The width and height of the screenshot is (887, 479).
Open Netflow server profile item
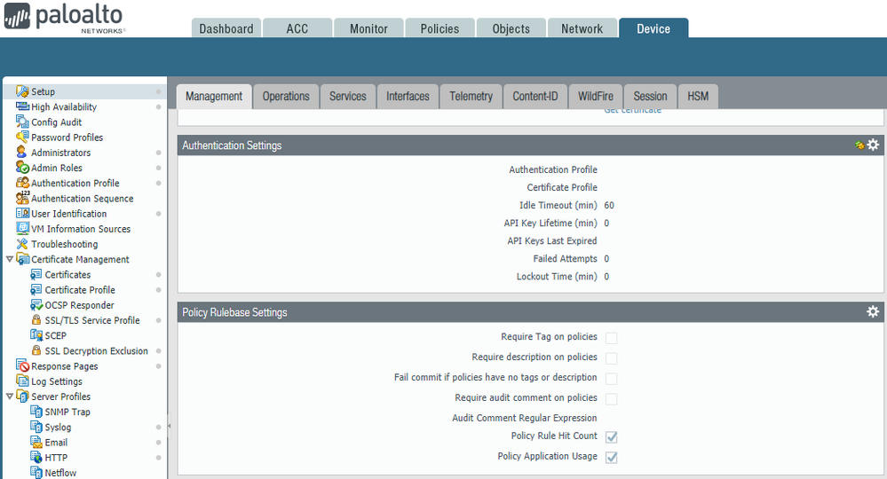point(60,473)
